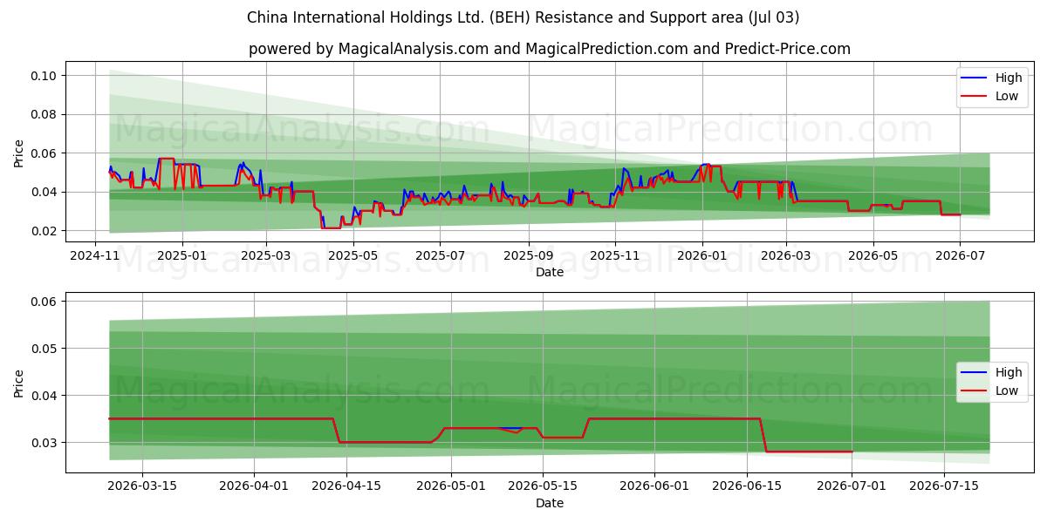Viewport: 1047px width, 523px height.
Task: Click the 2026-06-01 date tick label
Action: (654, 486)
